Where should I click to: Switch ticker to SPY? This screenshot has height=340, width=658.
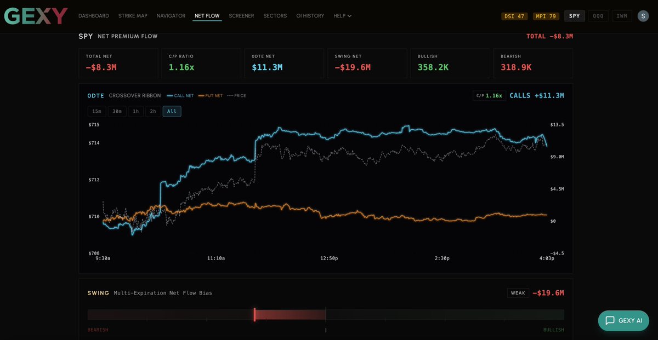coord(575,16)
